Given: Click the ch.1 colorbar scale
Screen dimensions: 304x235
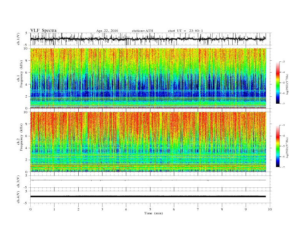Looking at the screenshot, I should pyautogui.click(x=278, y=83).
